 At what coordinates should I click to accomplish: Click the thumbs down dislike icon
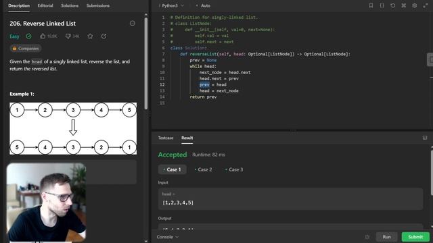click(x=68, y=36)
